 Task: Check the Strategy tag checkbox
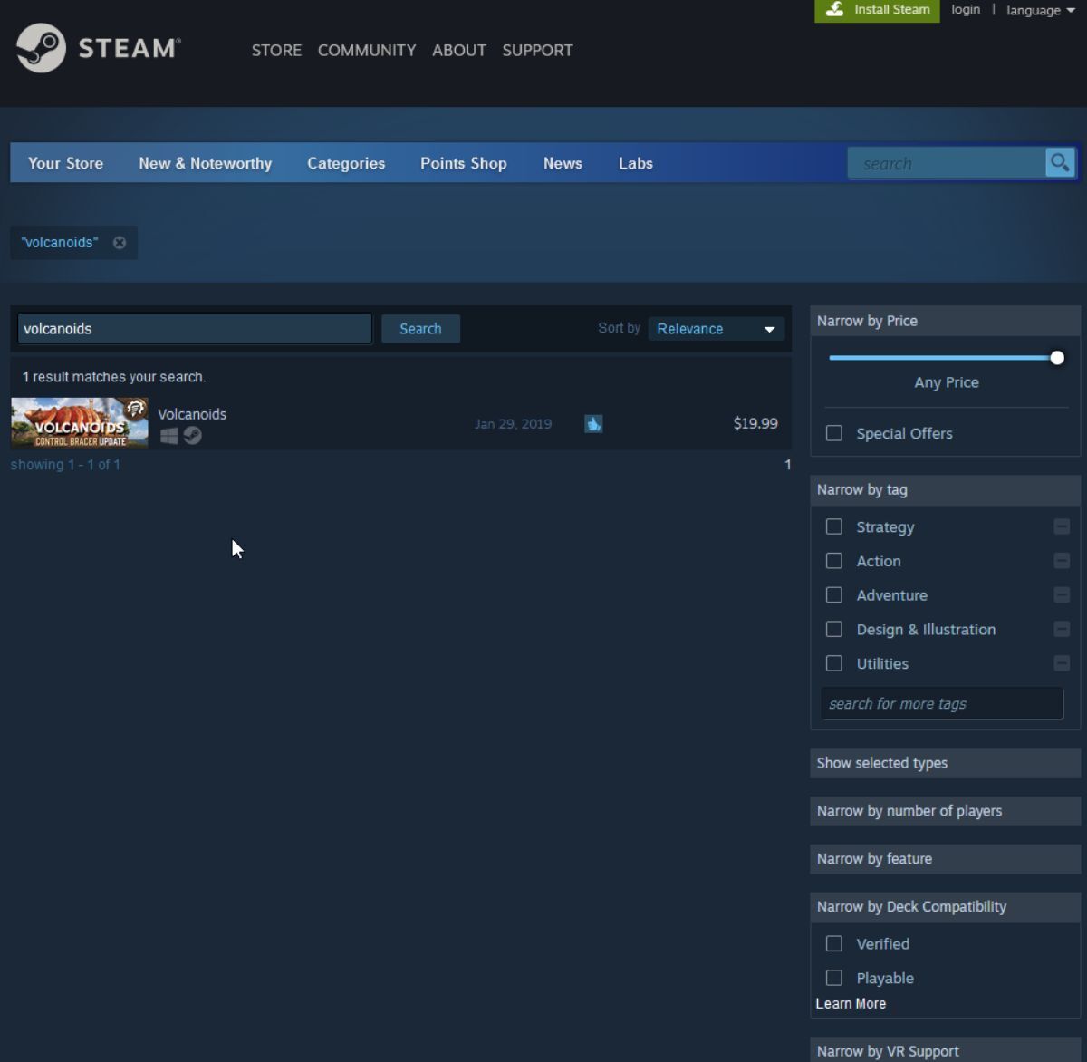pos(834,526)
